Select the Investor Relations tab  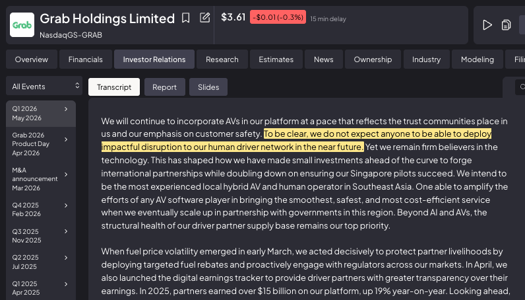point(154,59)
